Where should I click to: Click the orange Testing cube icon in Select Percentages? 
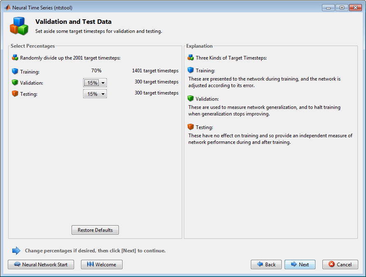coord(15,94)
